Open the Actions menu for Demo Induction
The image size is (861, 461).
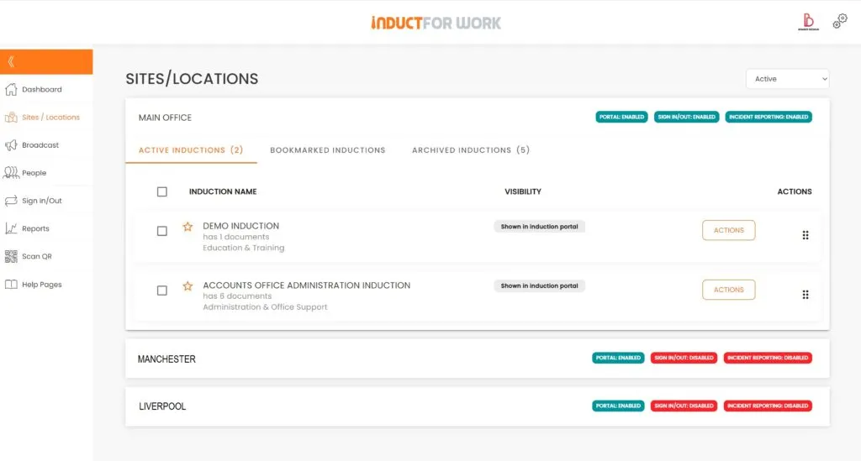pos(729,230)
